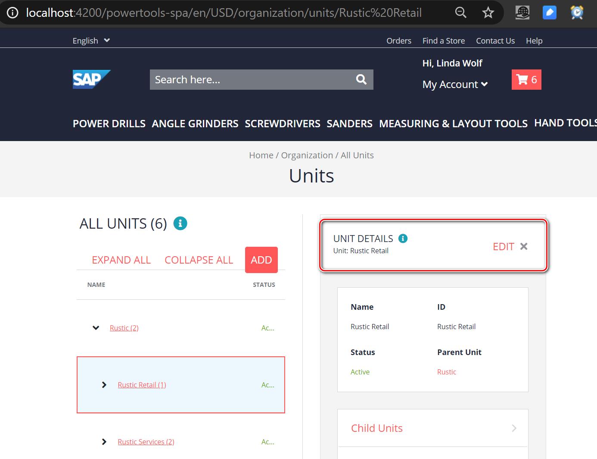Open the Screwdrivers category
Image resolution: width=597 pixels, height=459 pixels.
283,123
